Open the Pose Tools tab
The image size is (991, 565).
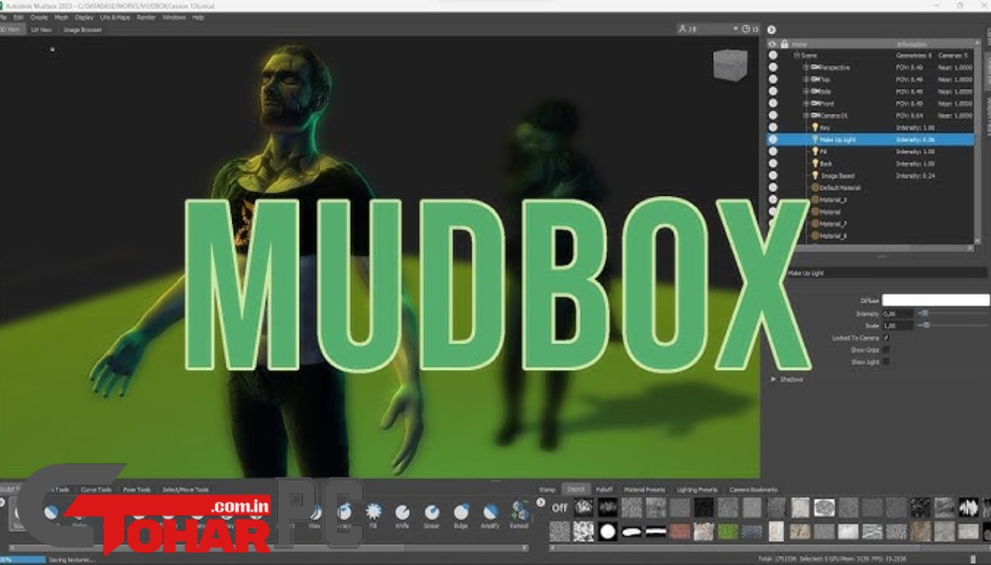[137, 490]
